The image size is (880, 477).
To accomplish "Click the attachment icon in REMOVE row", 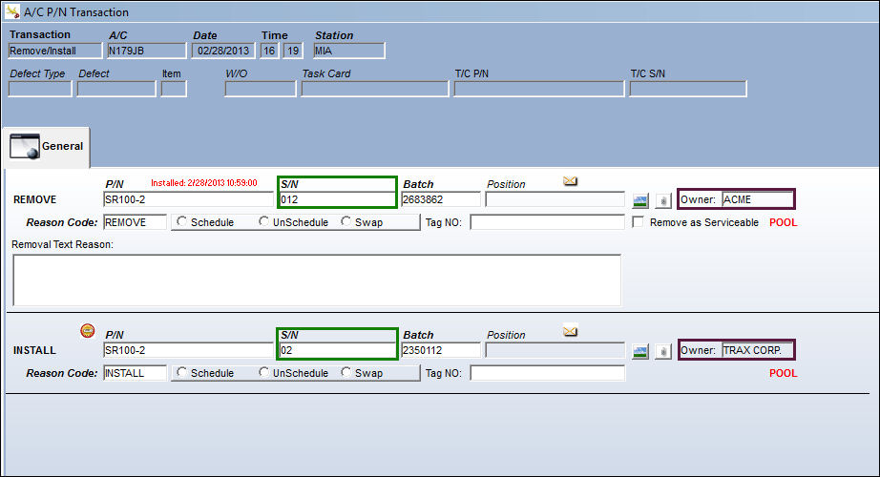I will click(663, 200).
